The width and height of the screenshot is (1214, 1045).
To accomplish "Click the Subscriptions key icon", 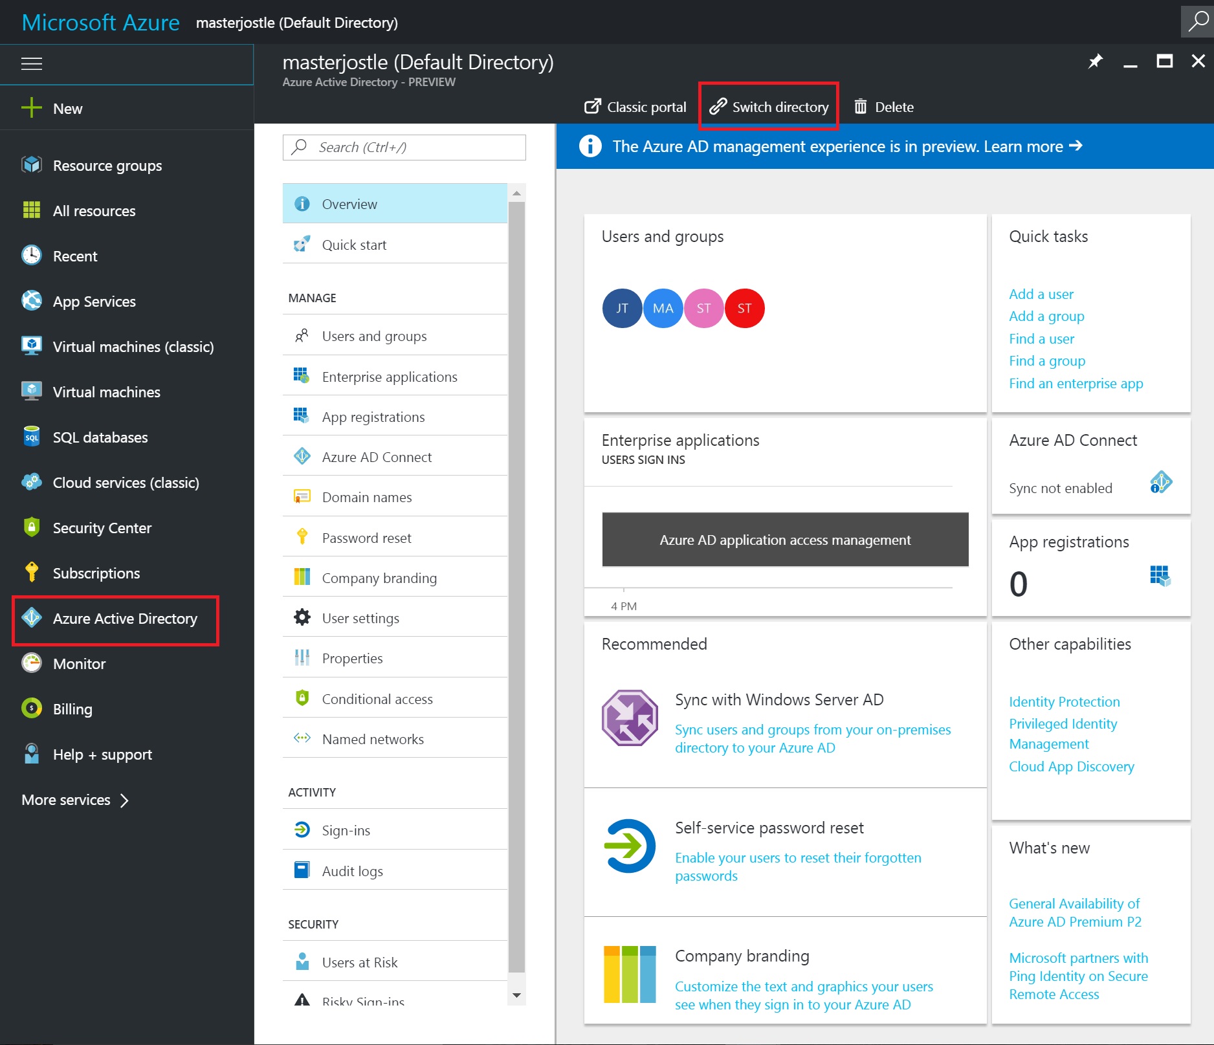I will coord(31,573).
